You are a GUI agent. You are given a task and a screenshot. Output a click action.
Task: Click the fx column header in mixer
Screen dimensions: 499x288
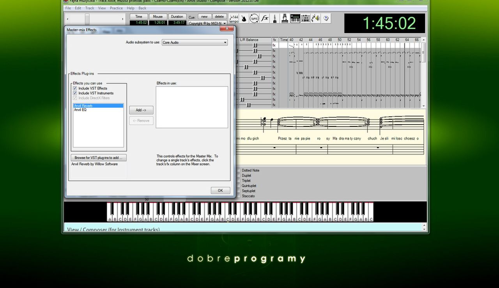274,40
